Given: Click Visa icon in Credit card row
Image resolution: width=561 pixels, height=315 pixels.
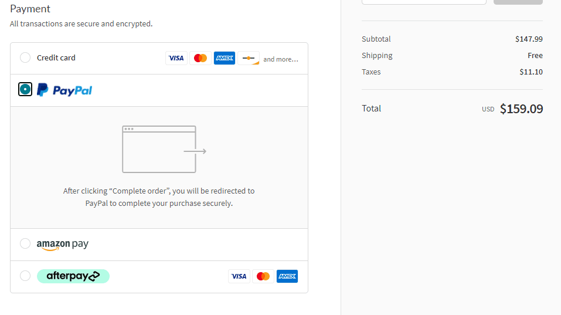Looking at the screenshot, I should pyautogui.click(x=176, y=58).
